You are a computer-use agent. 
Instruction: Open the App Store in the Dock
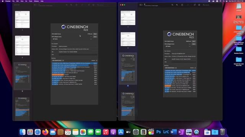point(121,132)
